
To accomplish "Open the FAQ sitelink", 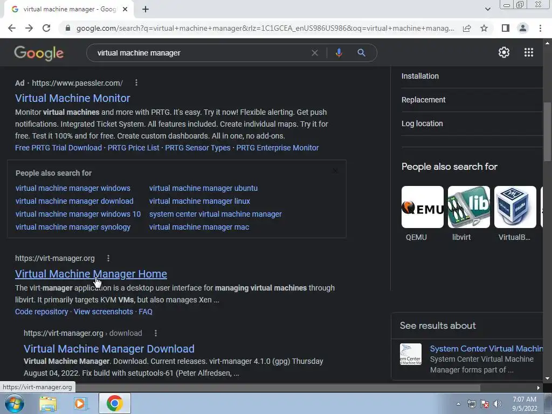I will [x=146, y=312].
